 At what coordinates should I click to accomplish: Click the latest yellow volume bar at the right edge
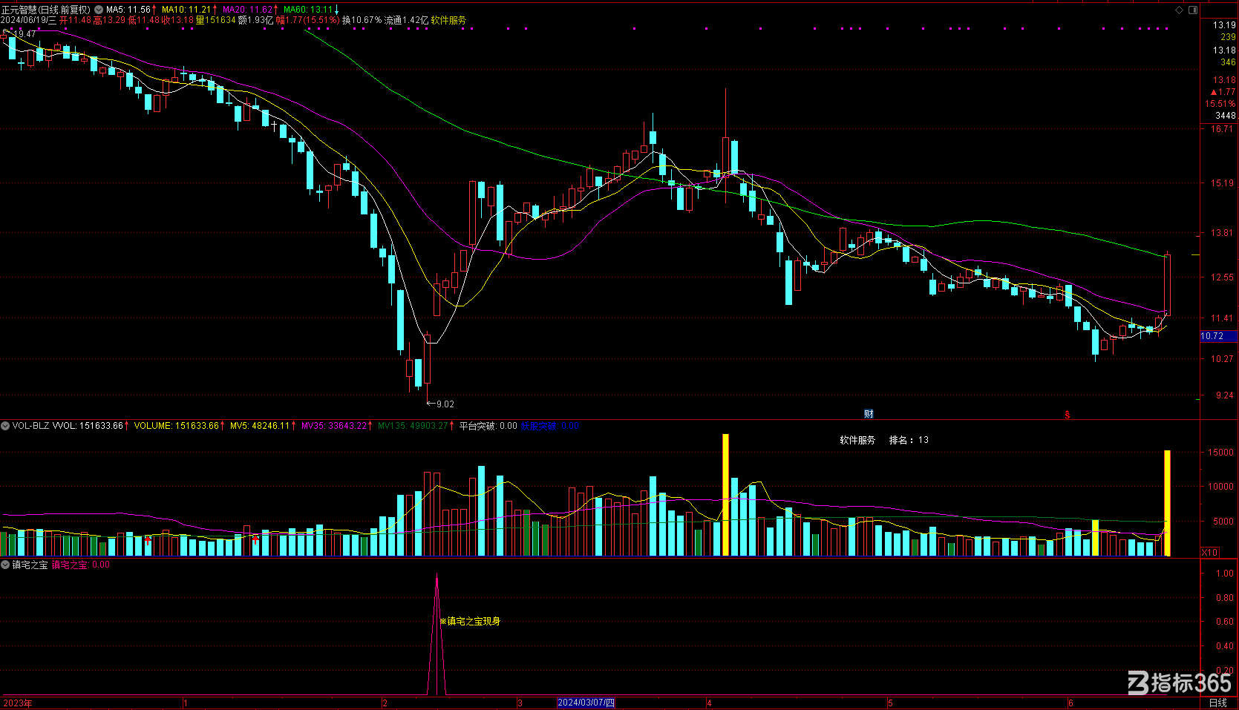(1167, 503)
